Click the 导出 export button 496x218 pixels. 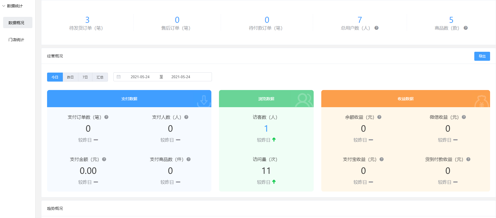(x=482, y=56)
